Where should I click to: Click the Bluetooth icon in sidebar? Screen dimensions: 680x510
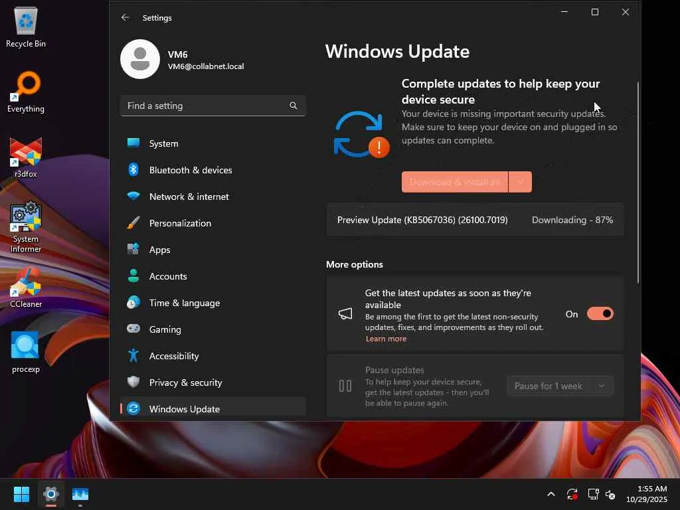click(x=133, y=169)
